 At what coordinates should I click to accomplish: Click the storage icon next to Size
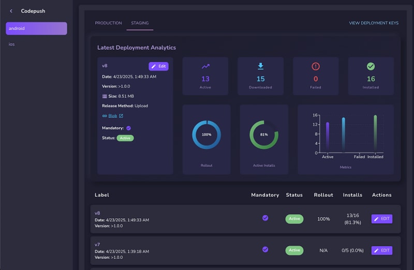click(105, 96)
